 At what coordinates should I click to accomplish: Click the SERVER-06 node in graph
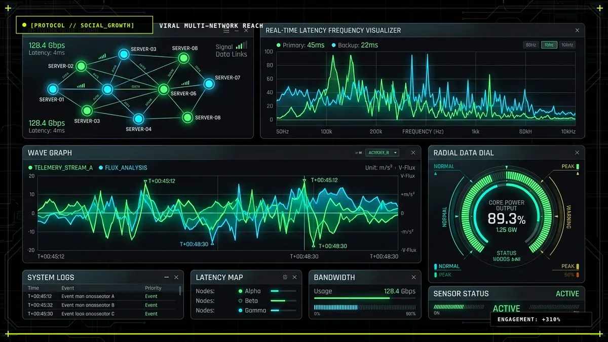pyautogui.click(x=163, y=90)
